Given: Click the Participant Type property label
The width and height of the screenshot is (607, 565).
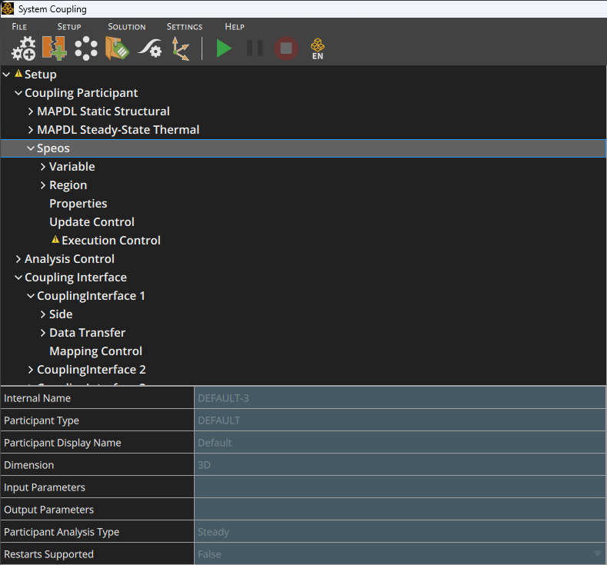Looking at the screenshot, I should pyautogui.click(x=42, y=420).
